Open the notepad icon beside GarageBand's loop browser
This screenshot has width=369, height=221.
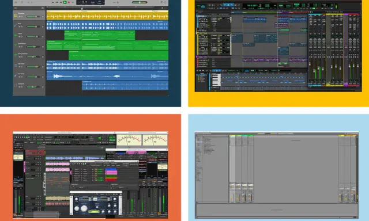[x=161, y=2]
